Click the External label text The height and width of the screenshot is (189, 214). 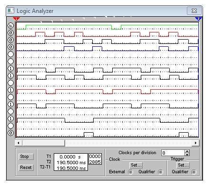coord(117,172)
